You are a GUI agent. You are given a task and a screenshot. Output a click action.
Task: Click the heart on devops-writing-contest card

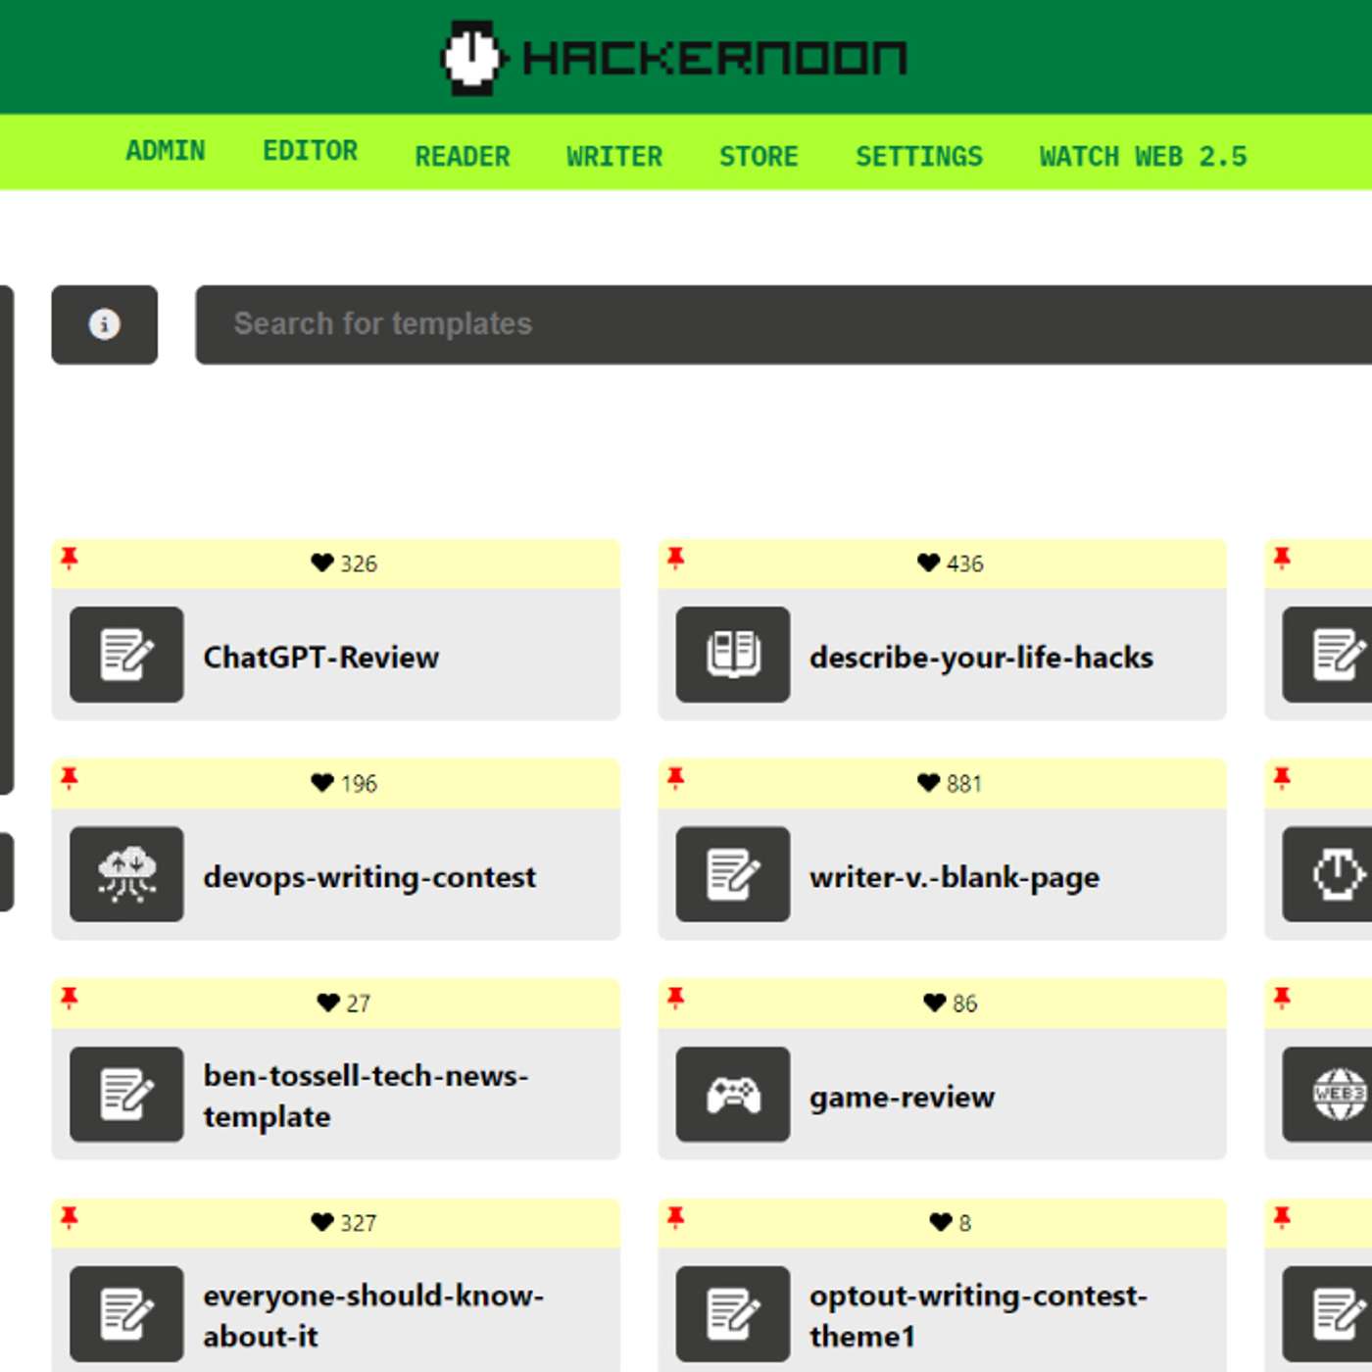coord(321,783)
